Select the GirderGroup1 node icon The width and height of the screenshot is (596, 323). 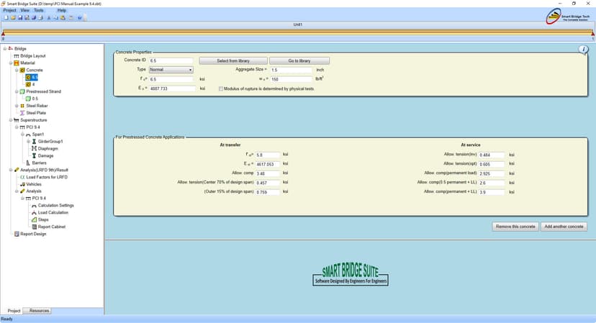35,142
